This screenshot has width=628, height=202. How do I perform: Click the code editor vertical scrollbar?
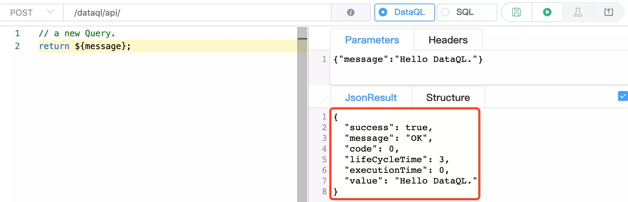click(x=302, y=115)
